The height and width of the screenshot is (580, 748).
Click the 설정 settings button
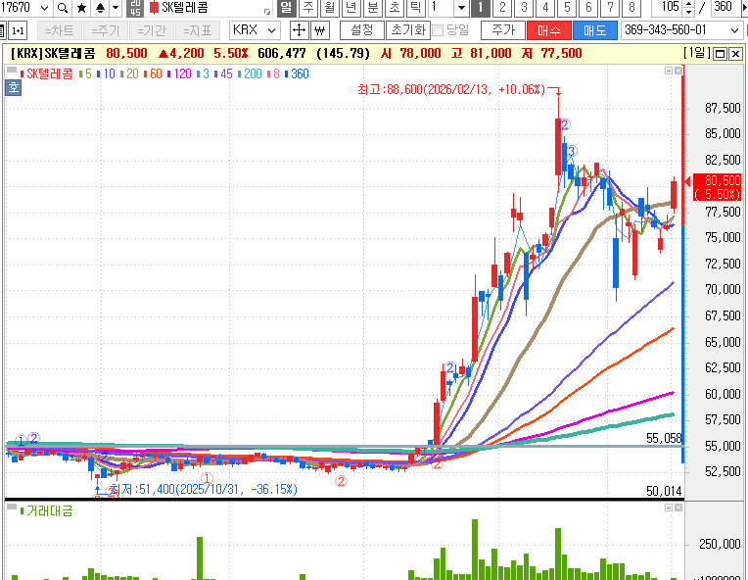361,30
